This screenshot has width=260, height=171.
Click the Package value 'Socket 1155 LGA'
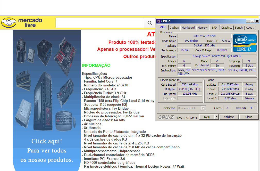coord(204,45)
